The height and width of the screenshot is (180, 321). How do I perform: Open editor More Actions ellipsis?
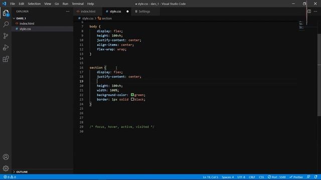[x=315, y=11]
